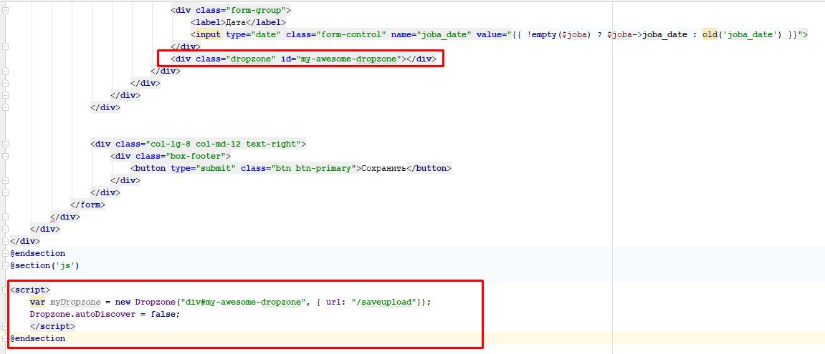Place cursor on the <label>Дата</label> line

pyautogui.click(x=239, y=22)
